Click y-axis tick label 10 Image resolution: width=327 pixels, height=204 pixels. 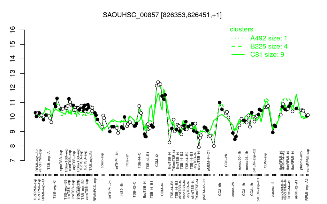click(x=13, y=117)
